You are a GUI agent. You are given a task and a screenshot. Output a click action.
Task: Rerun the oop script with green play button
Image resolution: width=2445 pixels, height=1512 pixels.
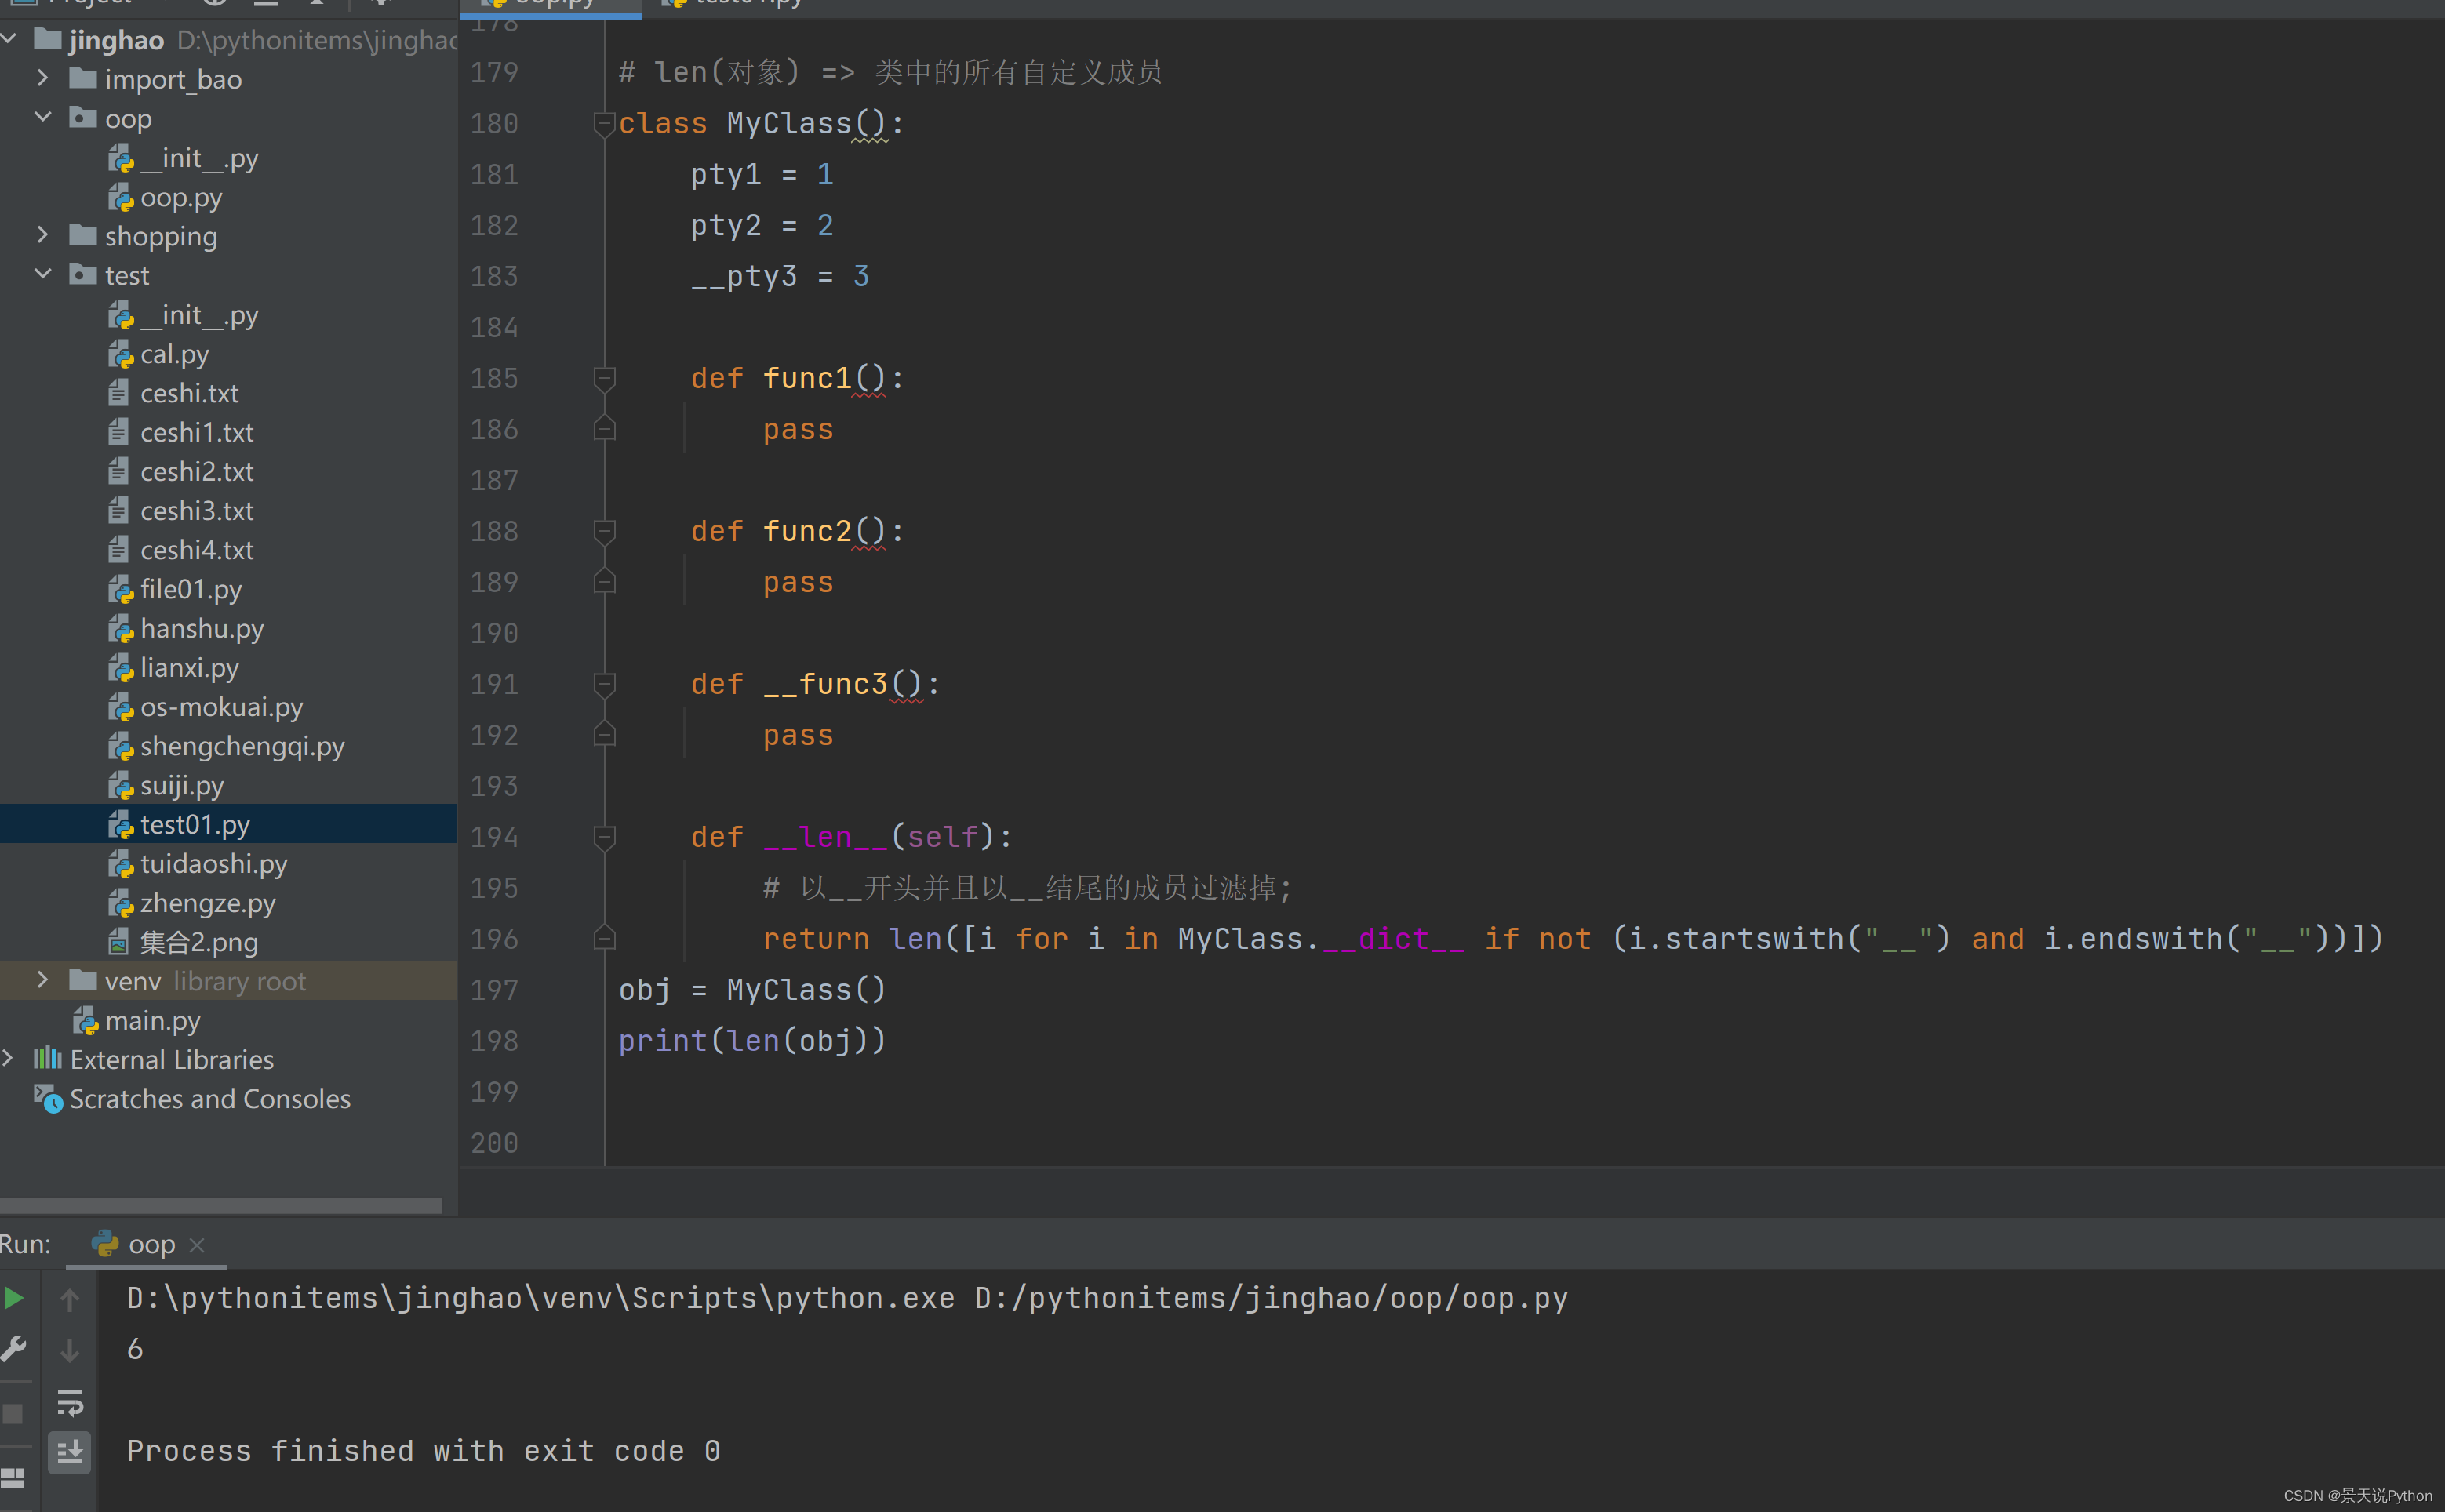(x=14, y=1298)
